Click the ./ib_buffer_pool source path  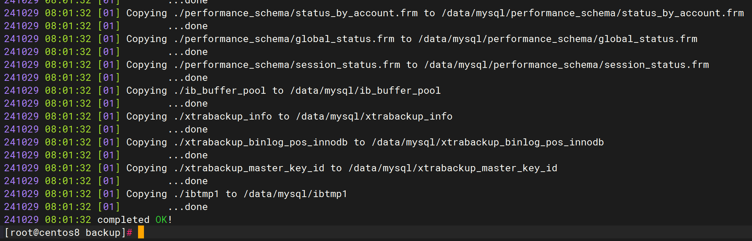(x=219, y=90)
